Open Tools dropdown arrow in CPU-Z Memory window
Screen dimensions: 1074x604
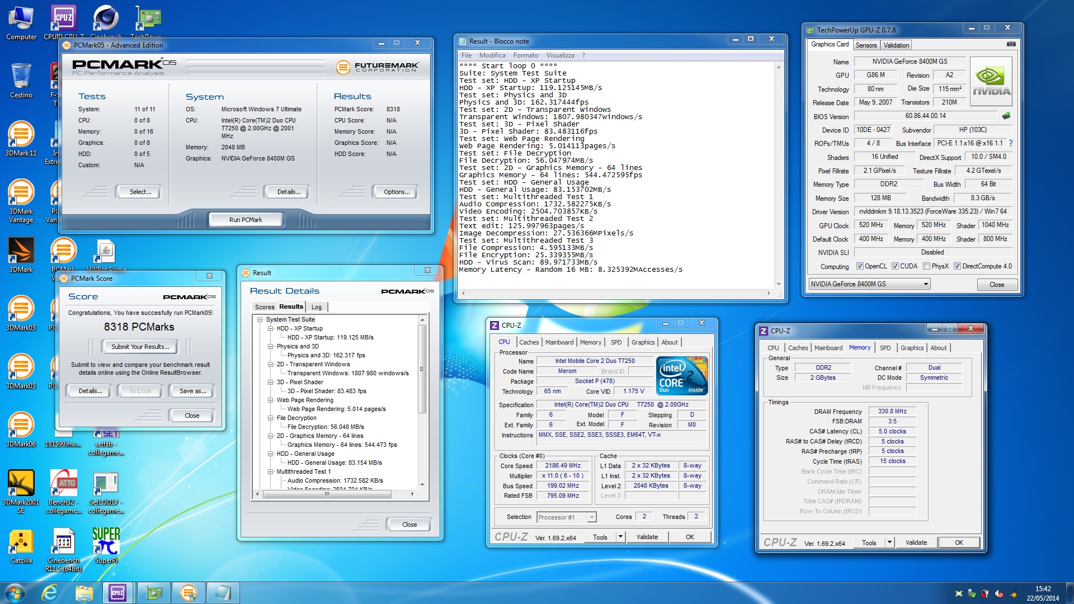(889, 542)
